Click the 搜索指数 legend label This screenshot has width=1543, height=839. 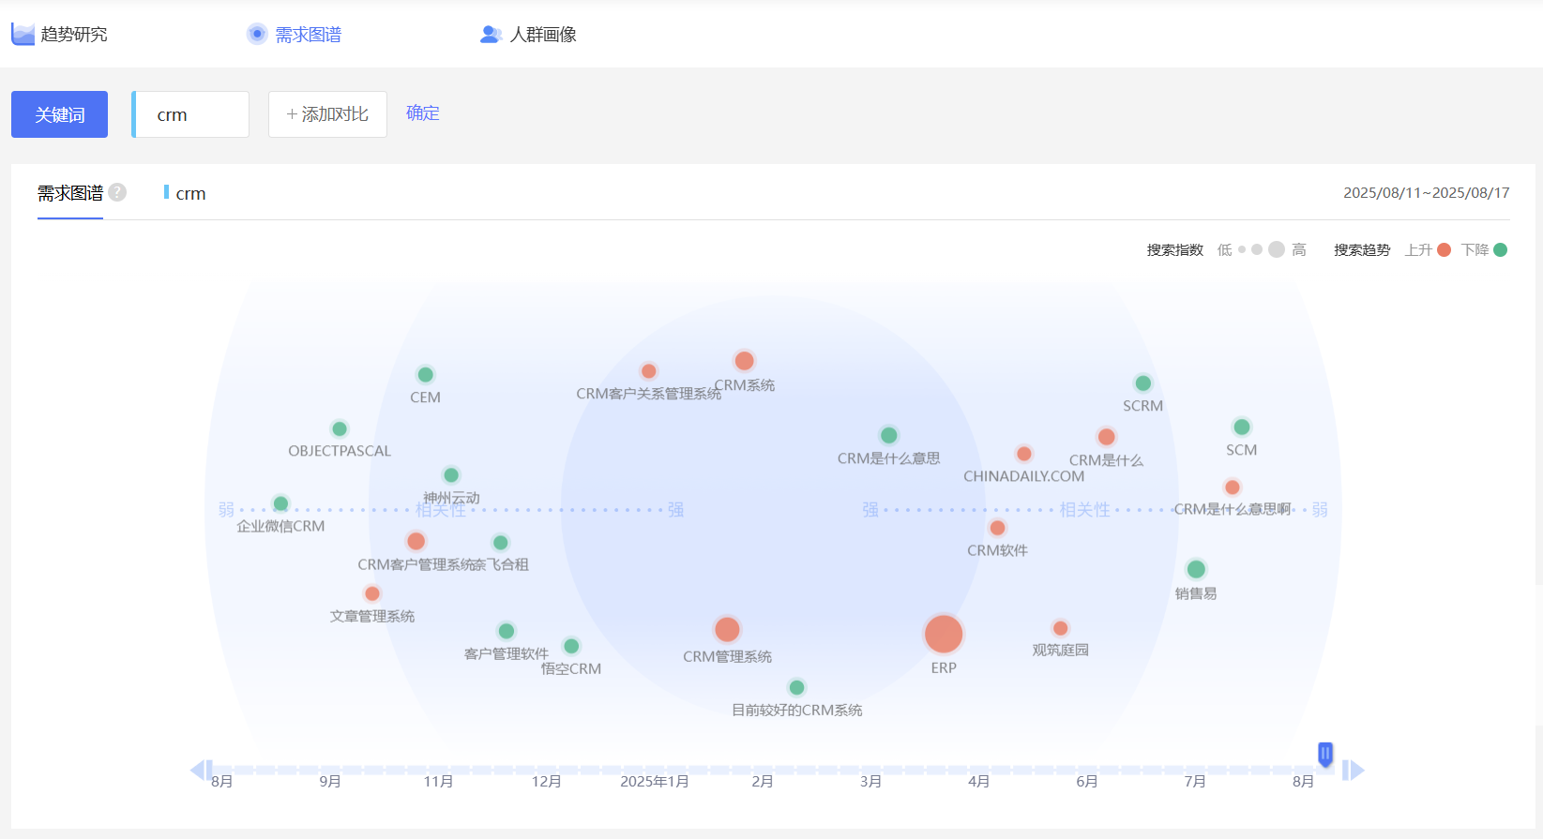1174,250
